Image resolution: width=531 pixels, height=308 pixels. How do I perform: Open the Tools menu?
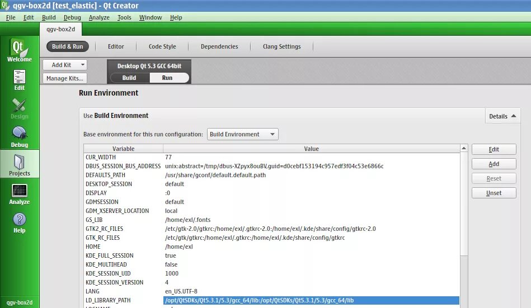[124, 17]
